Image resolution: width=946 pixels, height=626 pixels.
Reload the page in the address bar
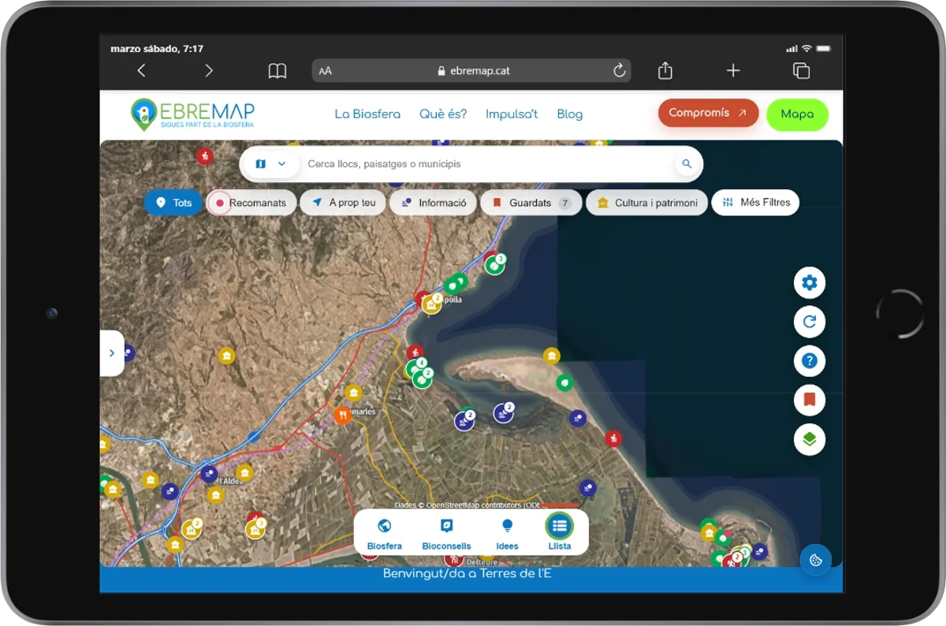click(x=620, y=71)
